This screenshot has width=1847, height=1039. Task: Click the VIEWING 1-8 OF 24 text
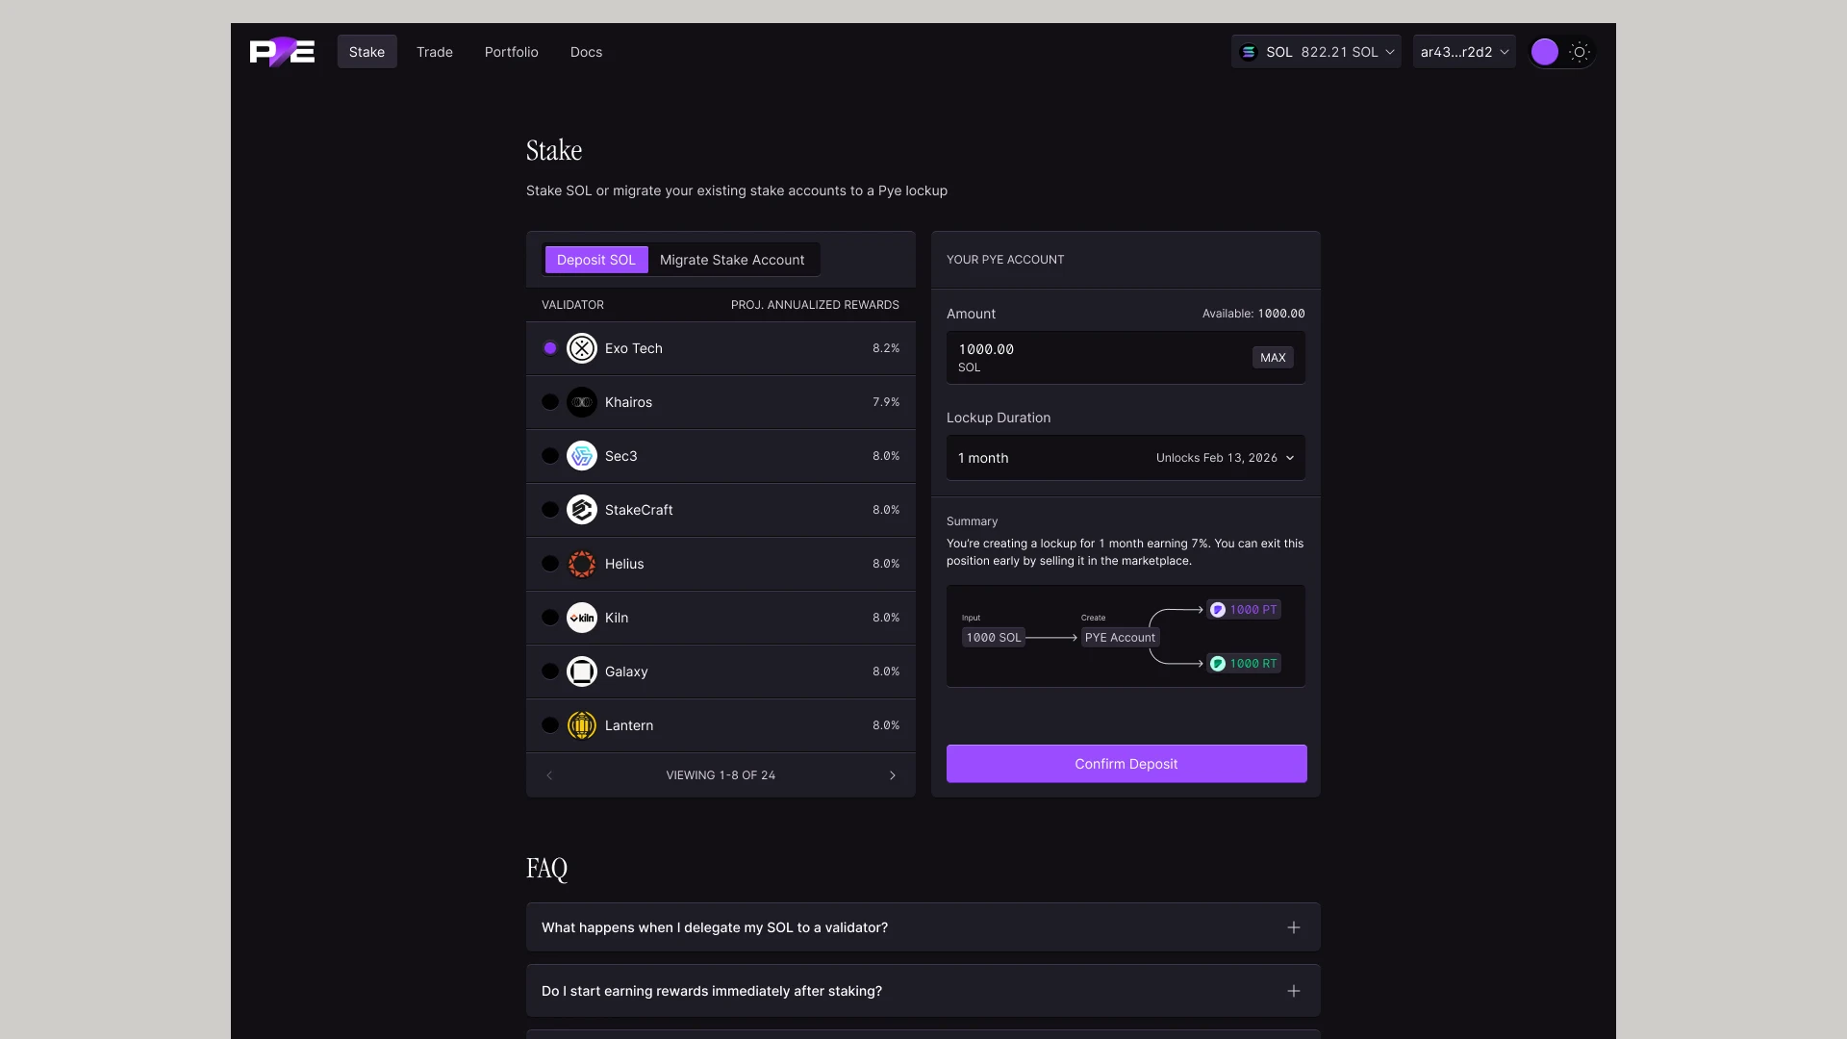point(721,775)
